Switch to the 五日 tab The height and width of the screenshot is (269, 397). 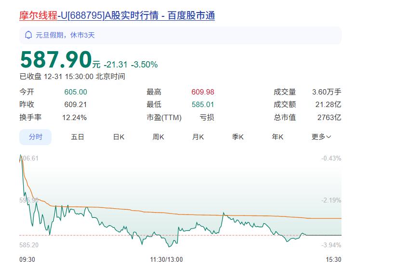77,137
